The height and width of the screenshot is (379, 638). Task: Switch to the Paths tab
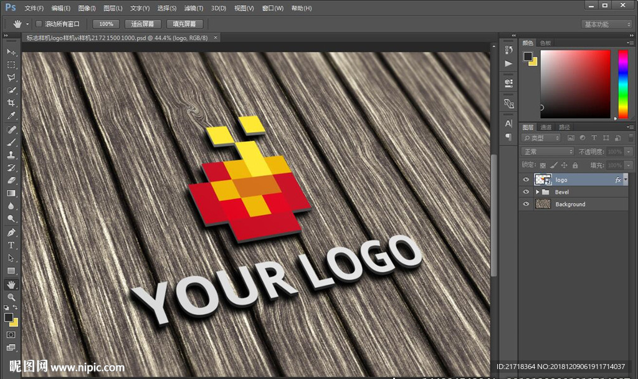pos(564,127)
